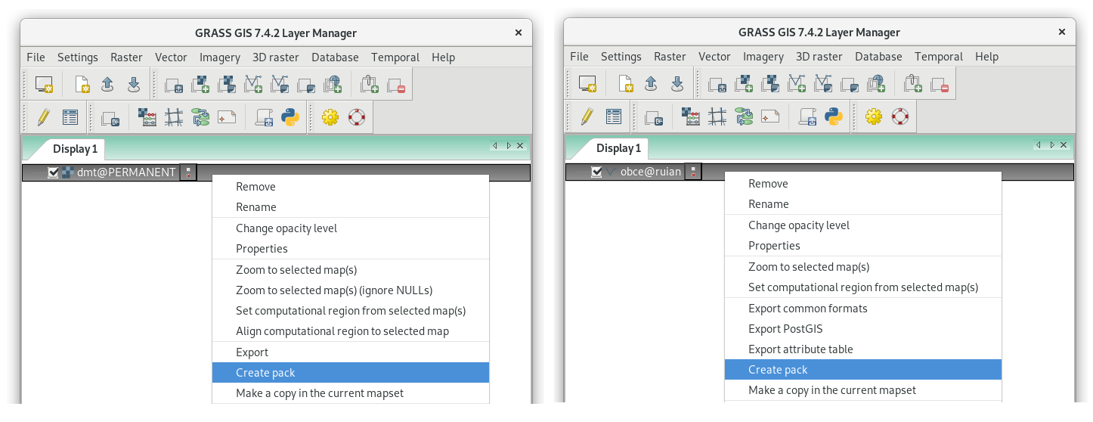Choose Export in left context menu
Screen dimensions: 1093x422
click(x=351, y=352)
